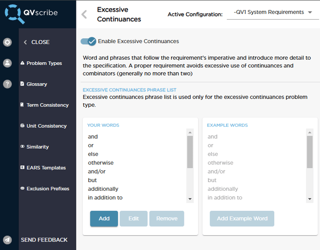Click the send feedback paper plane icon
Screen dimensions: 320x250
coord(7,240)
